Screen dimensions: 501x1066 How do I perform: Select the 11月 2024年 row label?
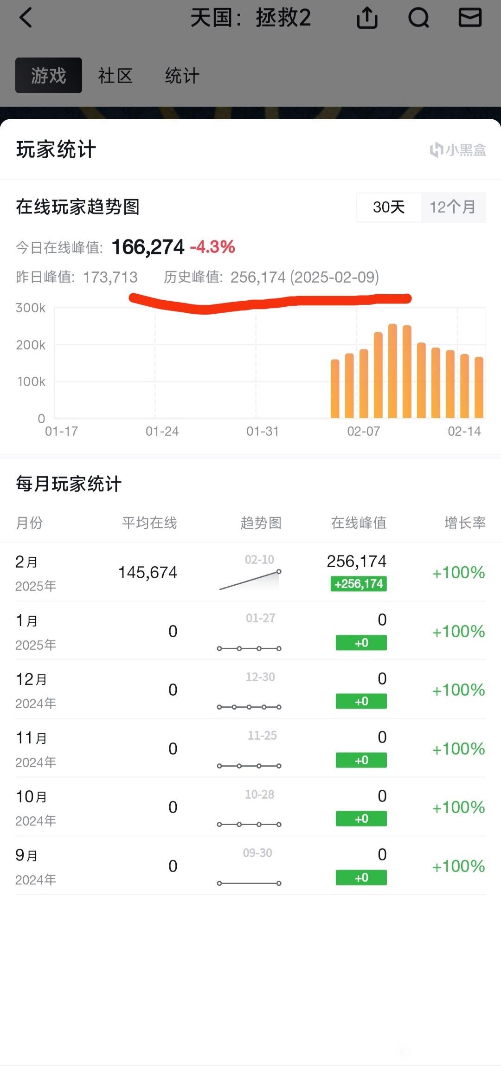(36, 749)
